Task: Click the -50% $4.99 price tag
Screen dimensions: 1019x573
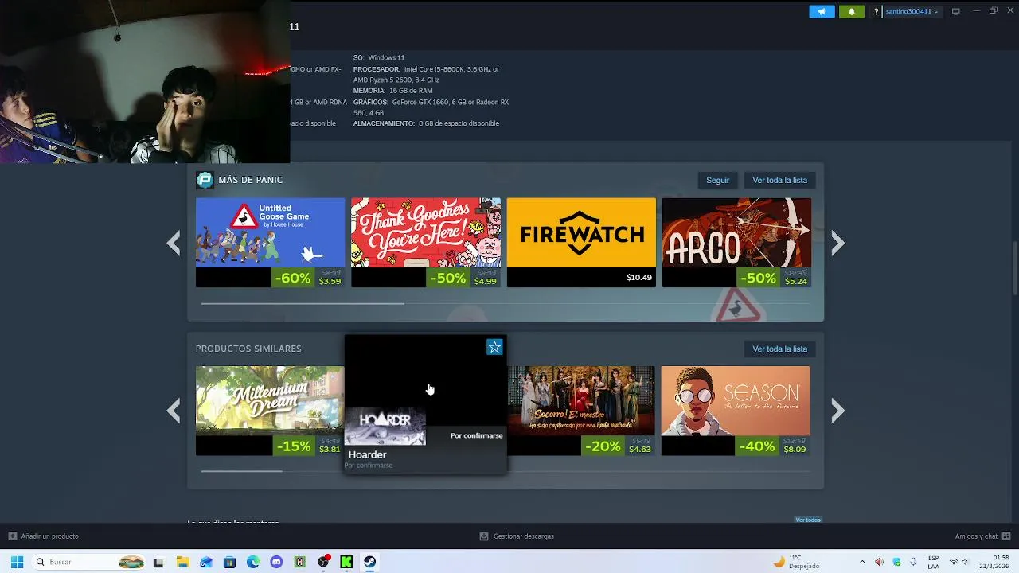Action: coord(464,278)
